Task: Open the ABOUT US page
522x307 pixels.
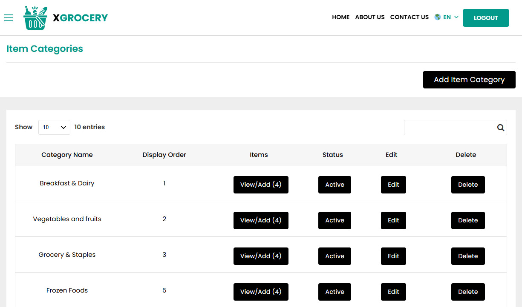Action: (369, 17)
